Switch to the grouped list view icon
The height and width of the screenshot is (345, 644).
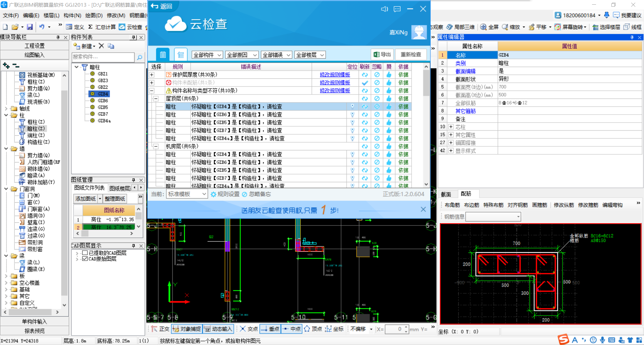(181, 55)
